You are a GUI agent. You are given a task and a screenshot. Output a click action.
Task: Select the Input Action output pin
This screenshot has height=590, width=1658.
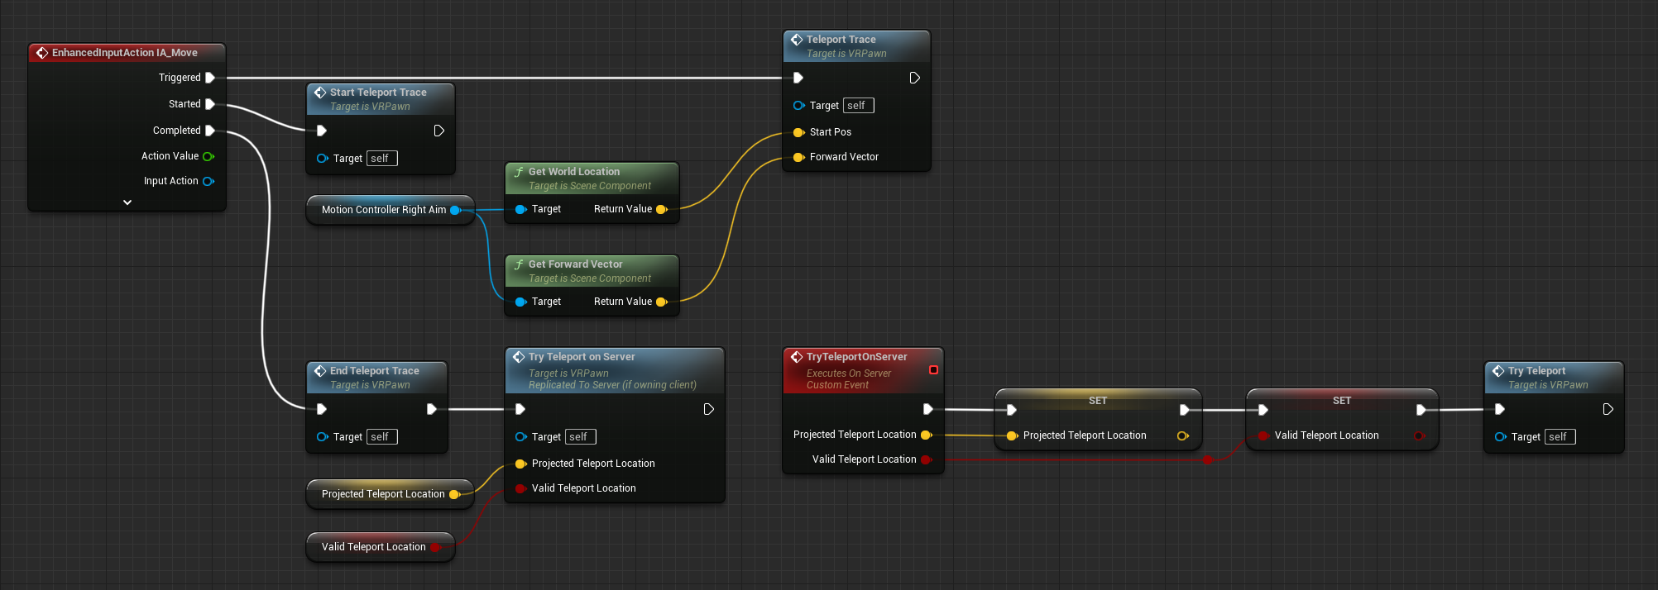click(208, 181)
